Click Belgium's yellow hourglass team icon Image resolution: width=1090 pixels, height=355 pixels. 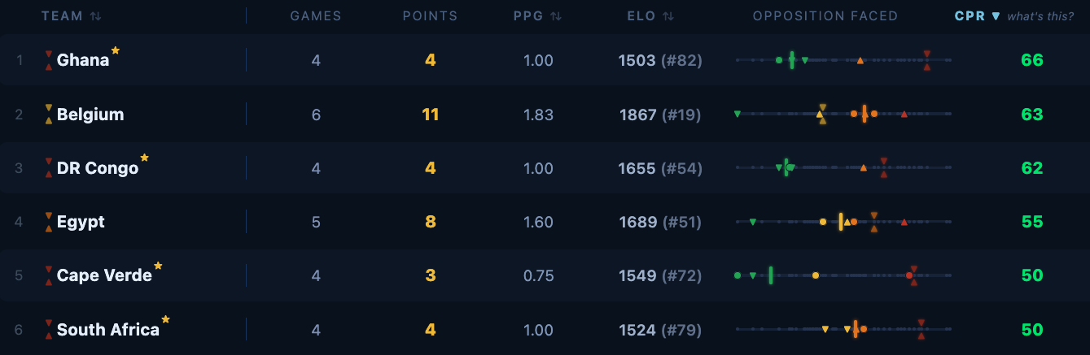[49, 115]
